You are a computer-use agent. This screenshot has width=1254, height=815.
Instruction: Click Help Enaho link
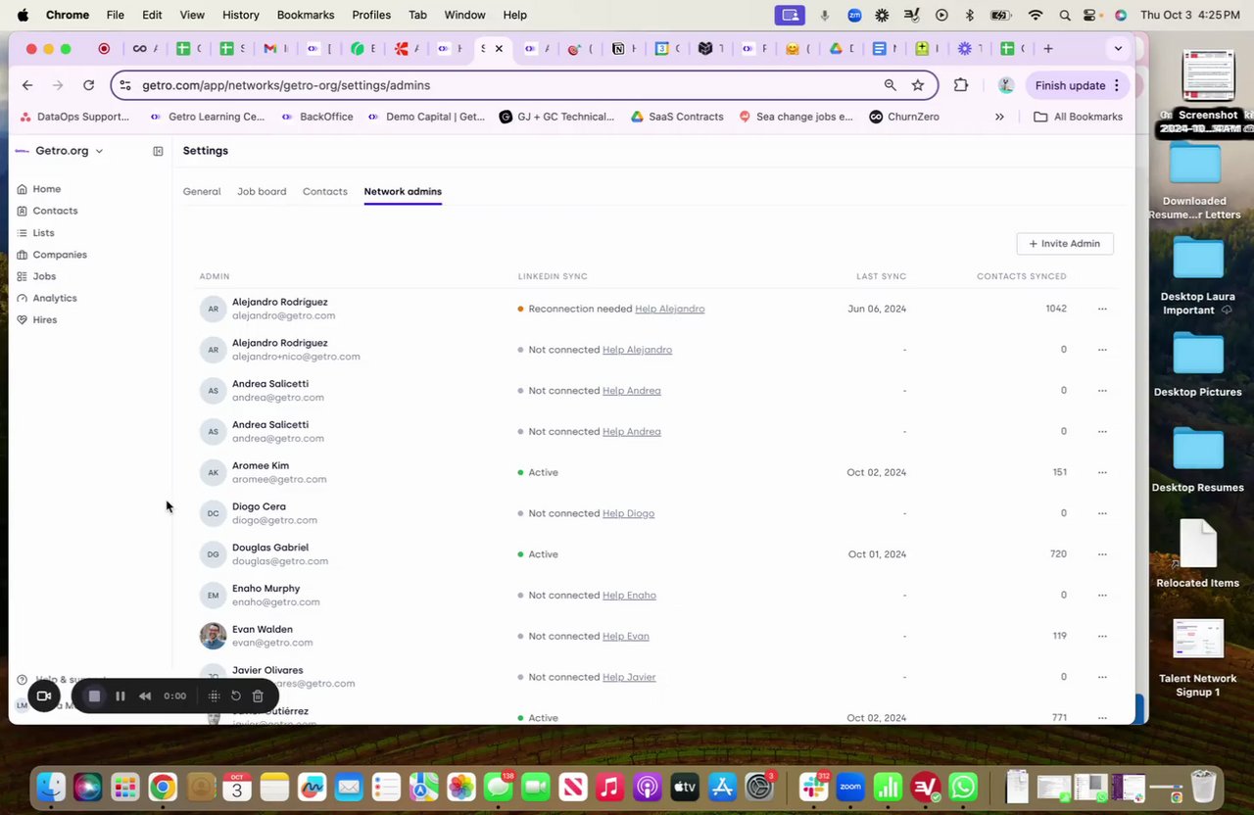coord(629,596)
